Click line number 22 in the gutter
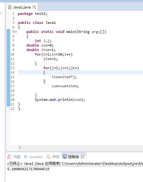Image resolution: width=143 pixels, height=182 pixels. click(12, 109)
